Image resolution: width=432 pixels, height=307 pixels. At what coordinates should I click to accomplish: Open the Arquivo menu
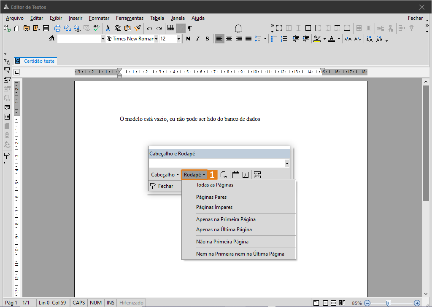point(15,18)
